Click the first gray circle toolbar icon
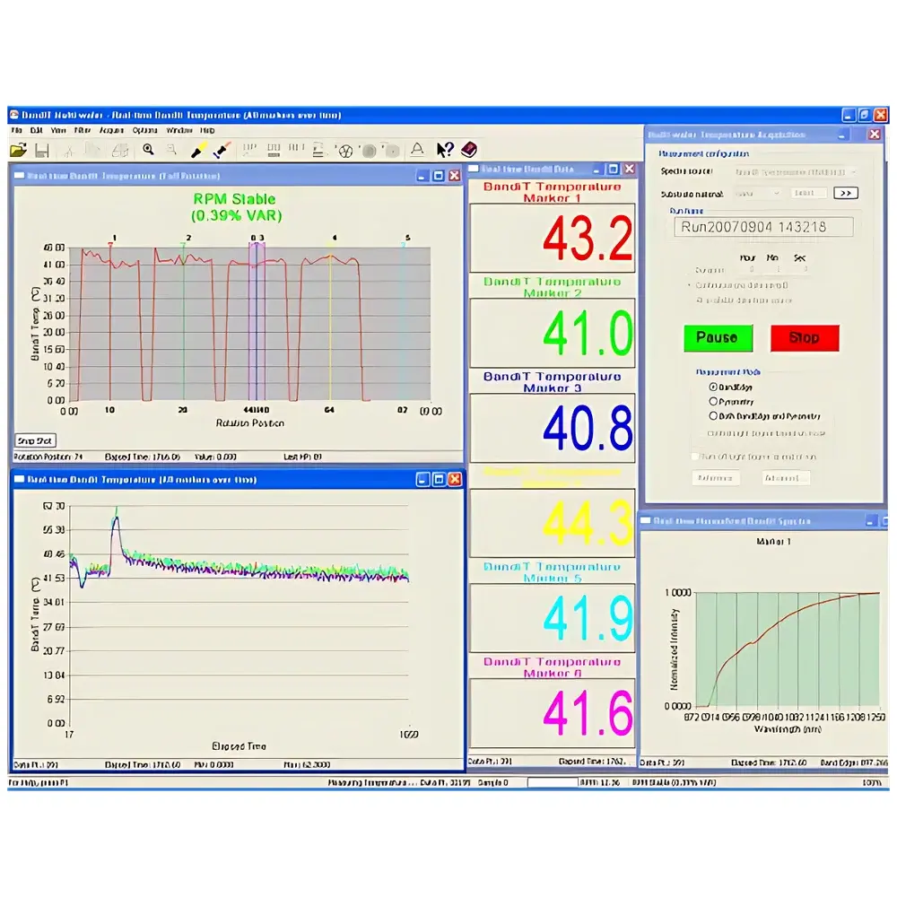This screenshot has width=897, height=897. click(370, 151)
